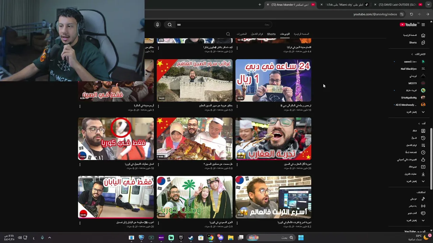Switch to the TikTok 'Miami city' tab
The image size is (433, 243).
pos(344,5)
